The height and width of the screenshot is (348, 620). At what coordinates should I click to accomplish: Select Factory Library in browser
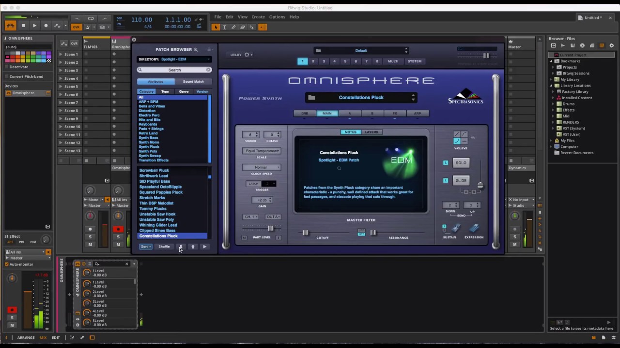click(575, 91)
